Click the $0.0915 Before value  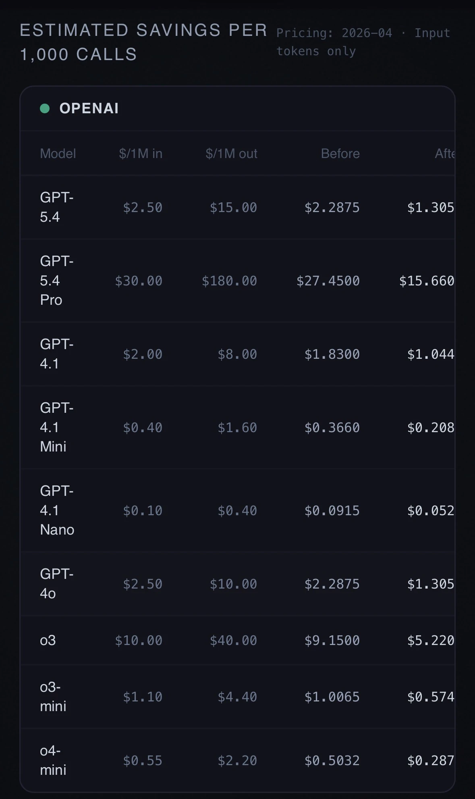coord(332,511)
